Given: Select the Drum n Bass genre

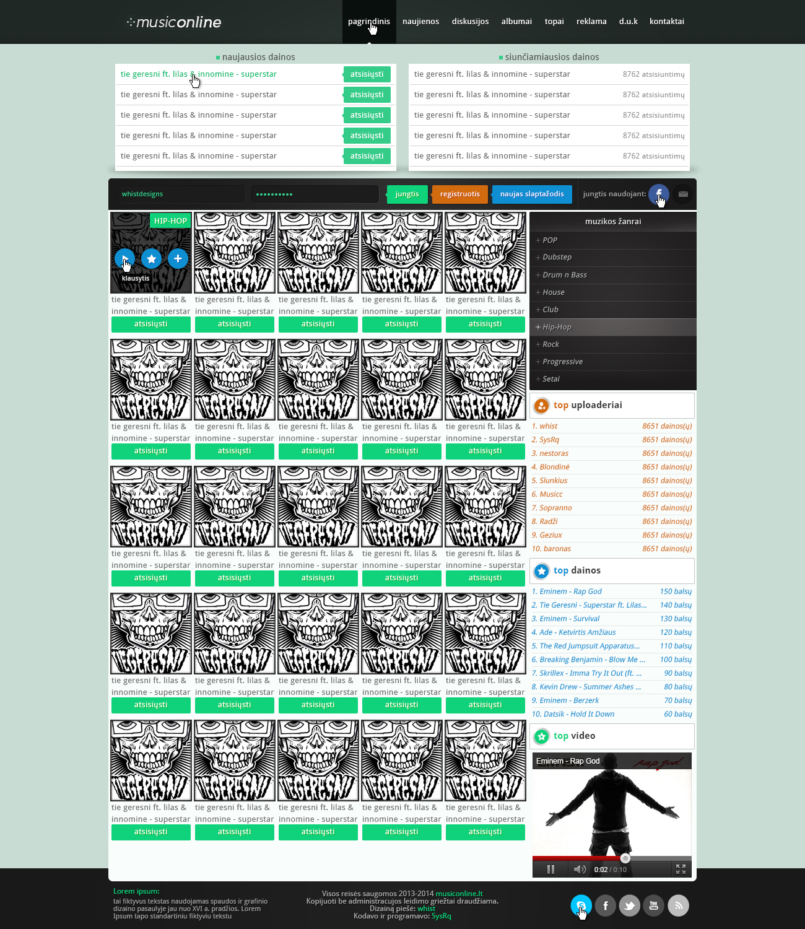Looking at the screenshot, I should 613,275.
